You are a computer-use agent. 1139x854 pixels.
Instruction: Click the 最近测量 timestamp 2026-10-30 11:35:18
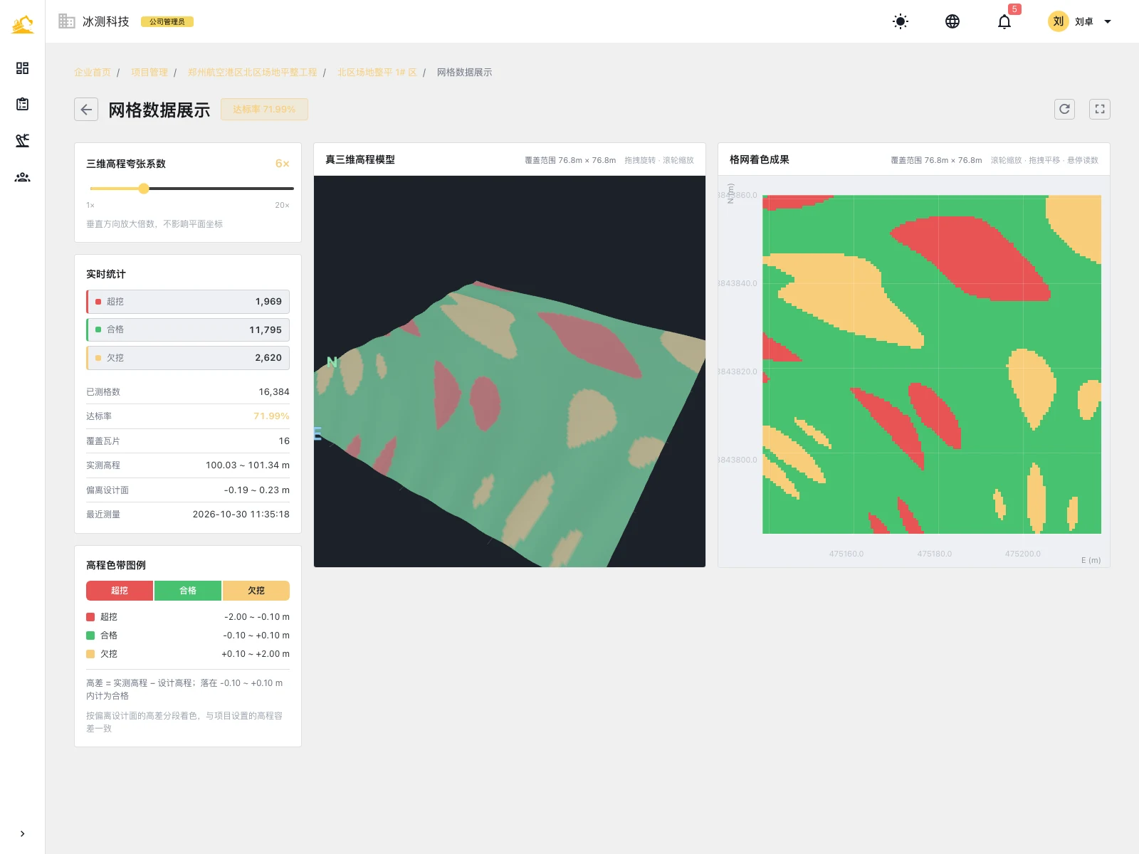[241, 515]
